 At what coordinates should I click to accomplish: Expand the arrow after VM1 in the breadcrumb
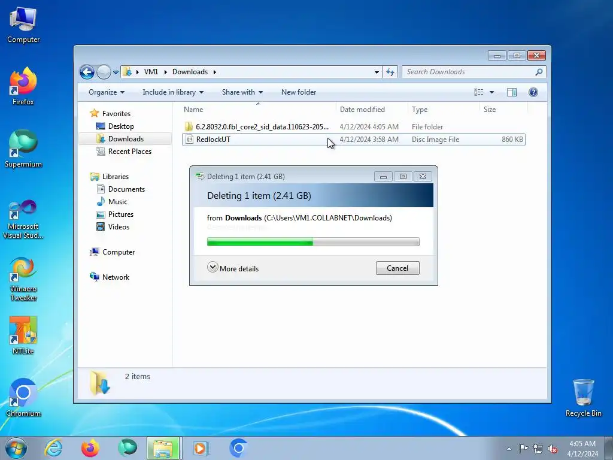tap(165, 72)
